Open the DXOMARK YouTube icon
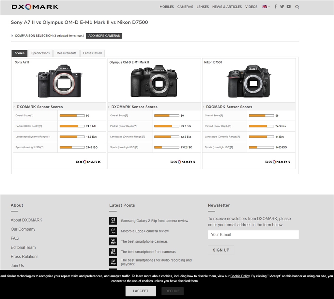The image size is (334, 299). 289,7
